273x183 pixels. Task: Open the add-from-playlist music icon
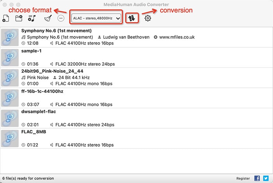pyautogui.click(x=32, y=18)
